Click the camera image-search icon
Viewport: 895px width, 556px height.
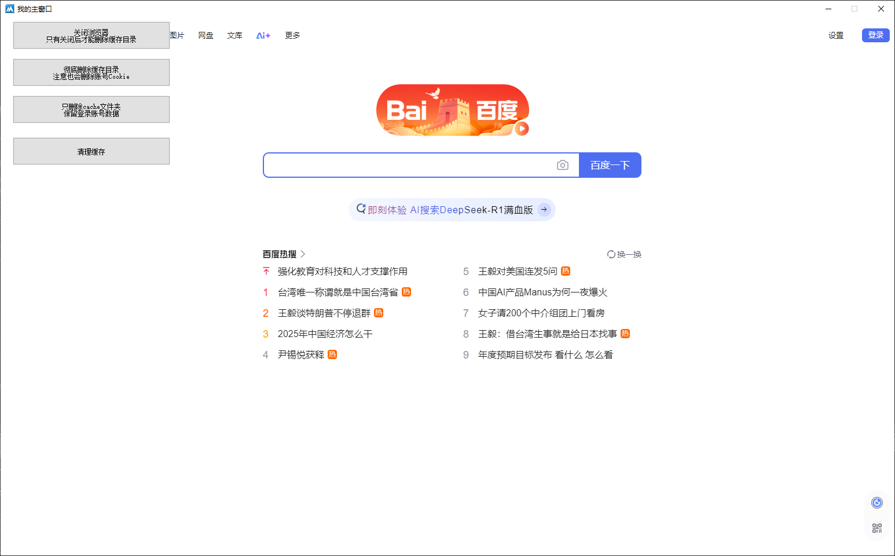[562, 165]
